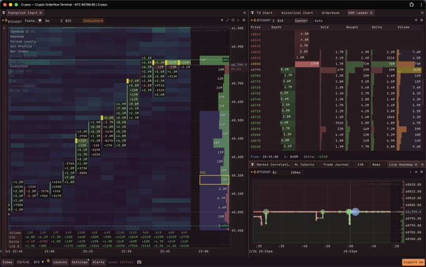Open the BTC asset dropdown in status bar

click(39, 262)
